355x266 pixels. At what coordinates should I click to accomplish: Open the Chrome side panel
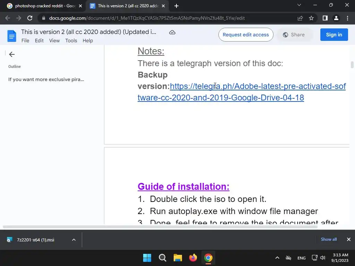click(x=325, y=18)
